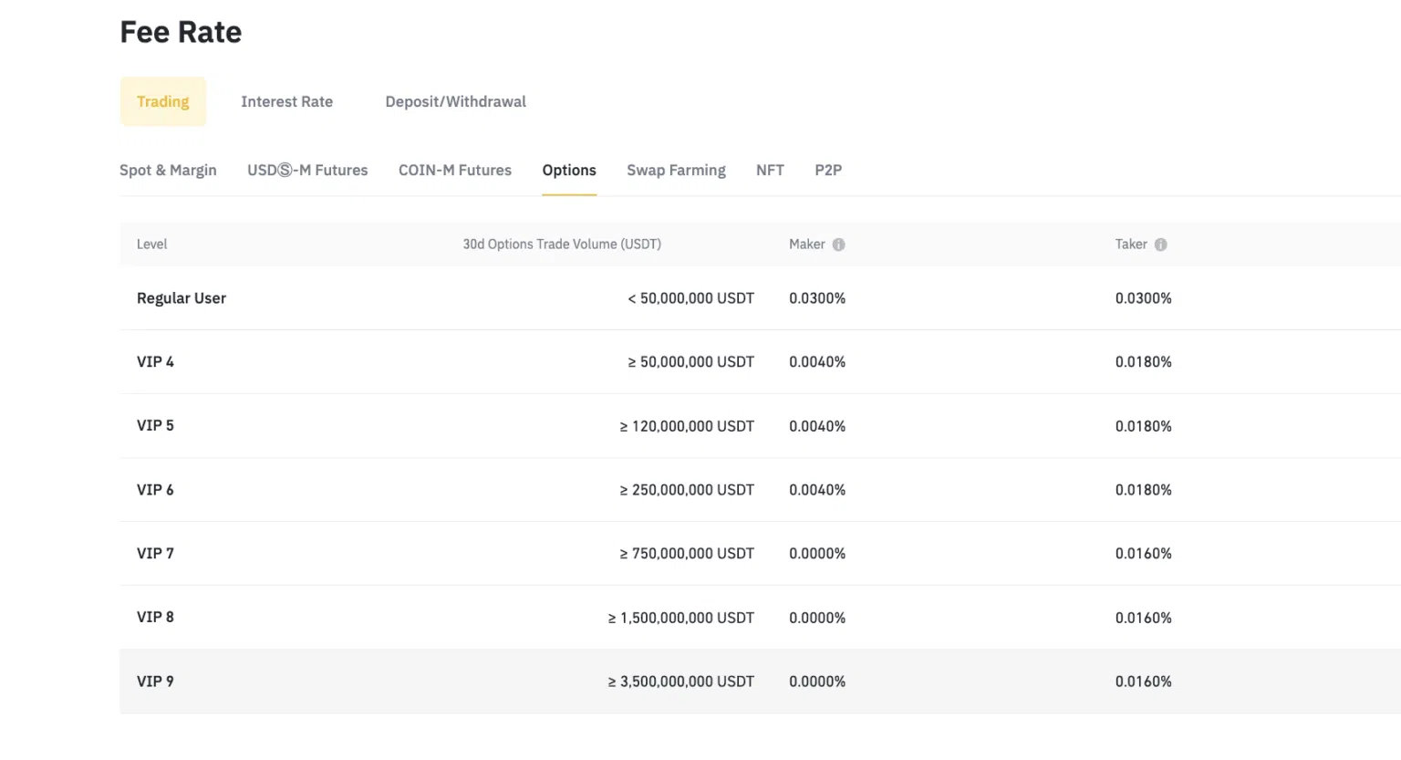Select the VIP 8 level row
The image size is (1401, 760).
(155, 618)
